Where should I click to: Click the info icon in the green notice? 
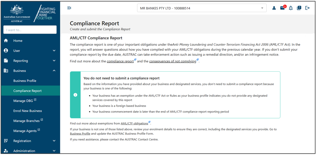point(76,95)
